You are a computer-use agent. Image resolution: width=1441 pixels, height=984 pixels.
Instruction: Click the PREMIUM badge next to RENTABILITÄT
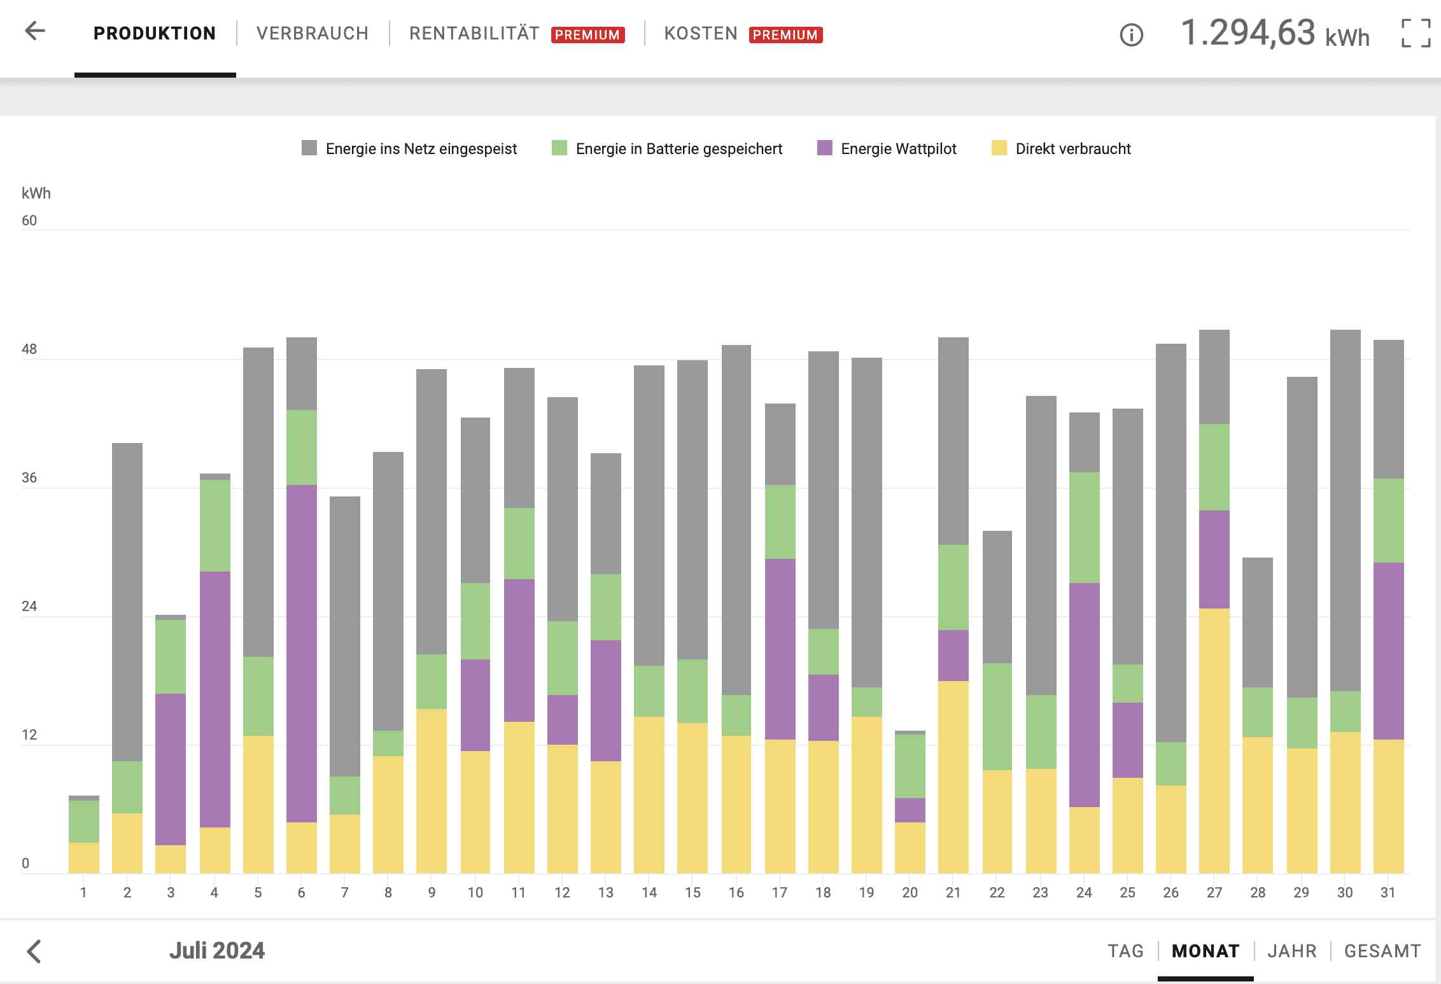(x=587, y=34)
